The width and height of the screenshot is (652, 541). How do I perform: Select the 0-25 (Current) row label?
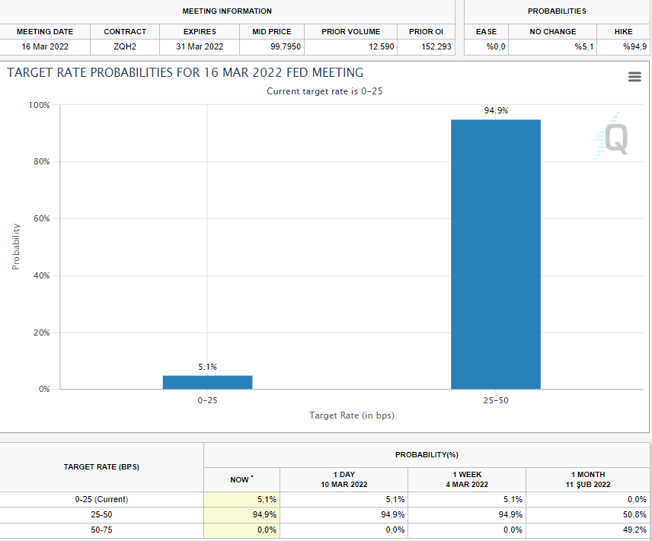(101, 500)
